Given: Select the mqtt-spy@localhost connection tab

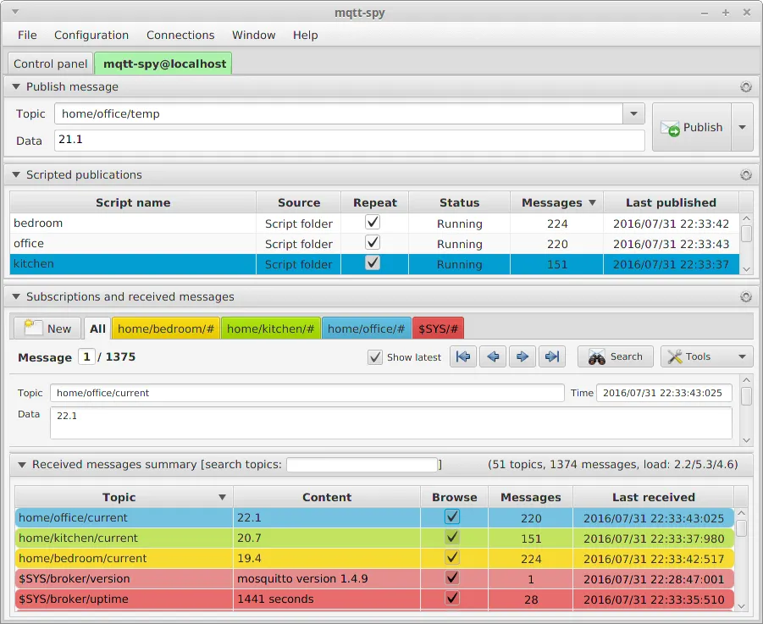Looking at the screenshot, I should (163, 64).
